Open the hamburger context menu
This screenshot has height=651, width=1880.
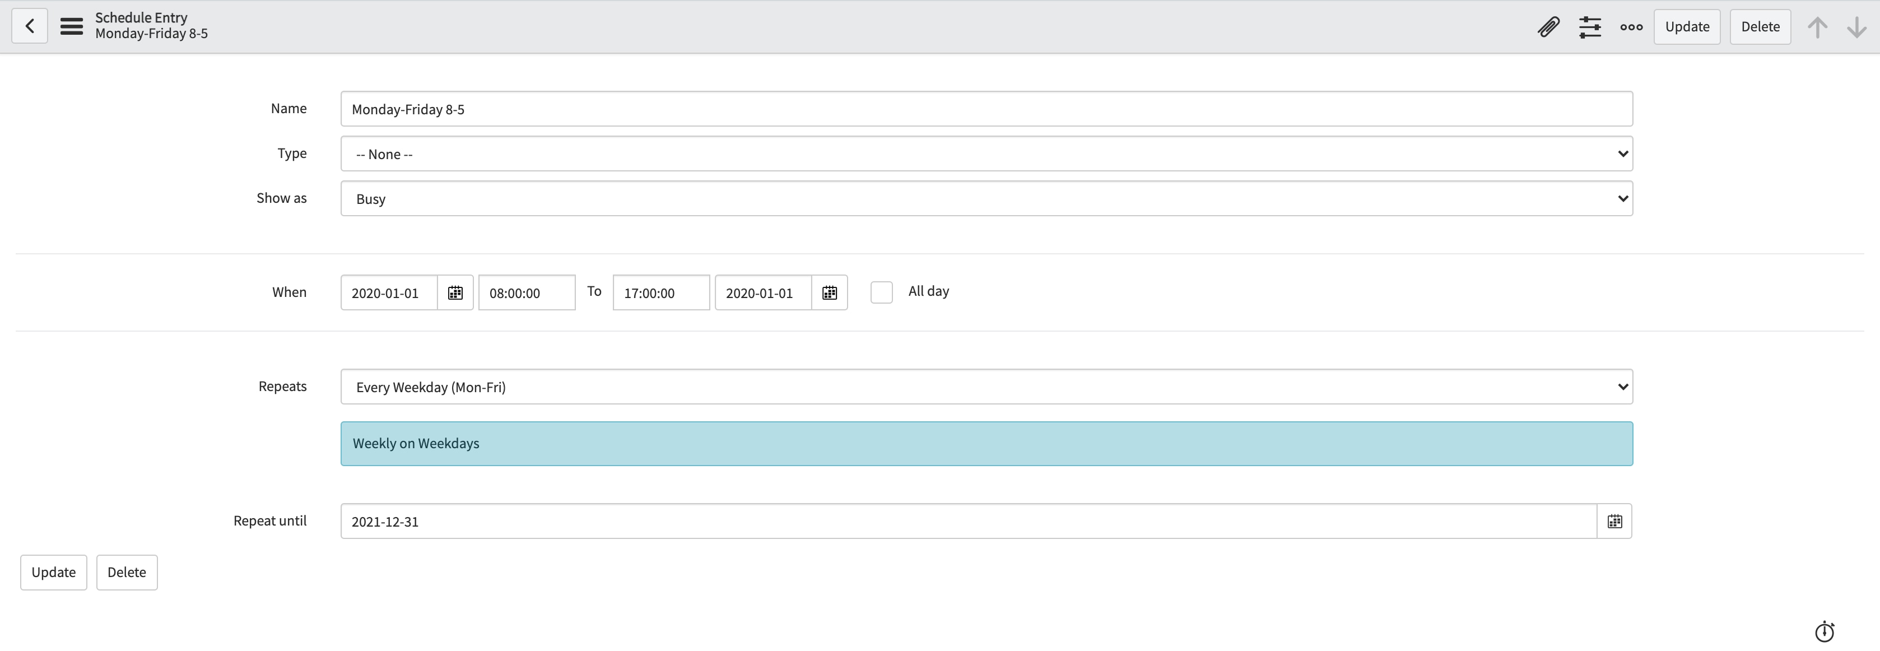pyautogui.click(x=71, y=26)
